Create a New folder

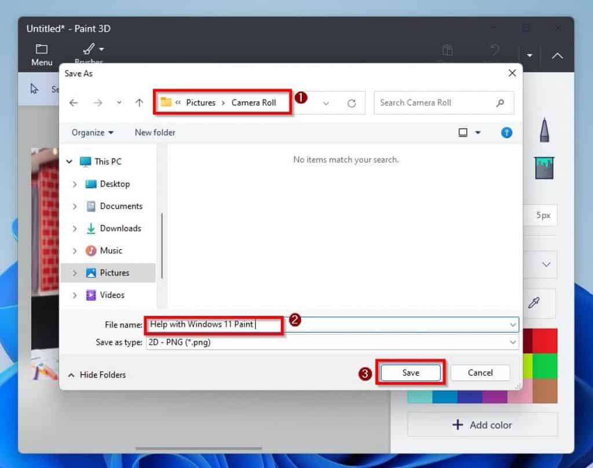click(x=155, y=132)
